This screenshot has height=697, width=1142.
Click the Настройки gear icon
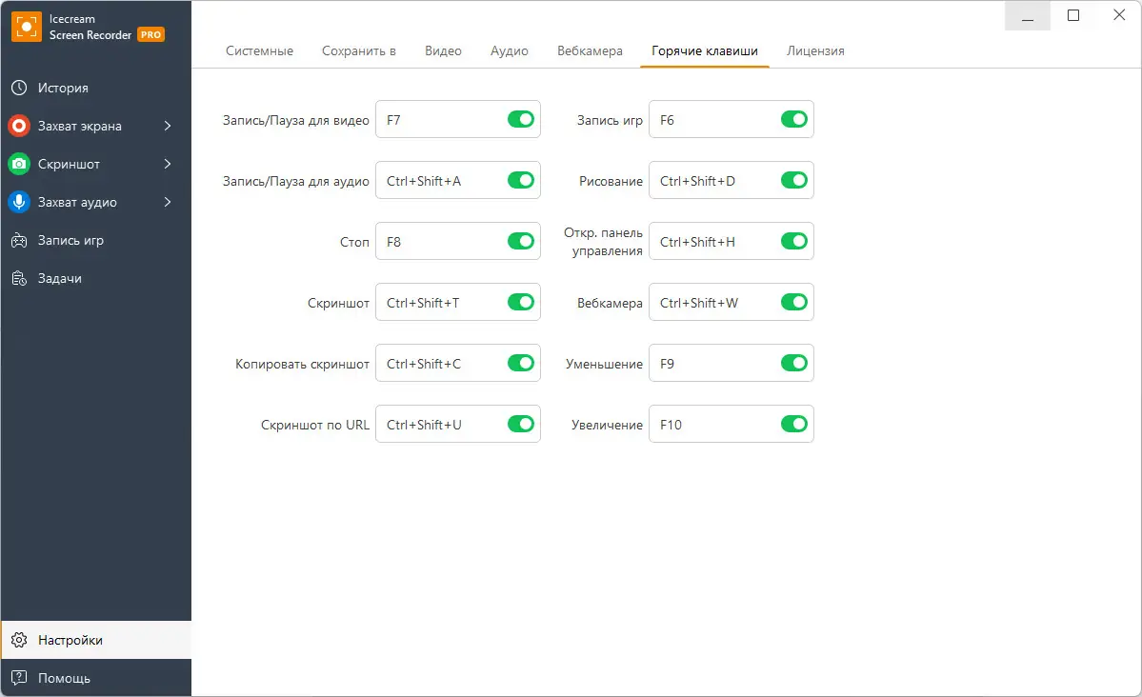[x=19, y=639]
